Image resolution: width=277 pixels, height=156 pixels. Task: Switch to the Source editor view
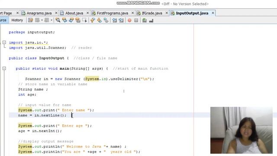[x=3, y=20]
